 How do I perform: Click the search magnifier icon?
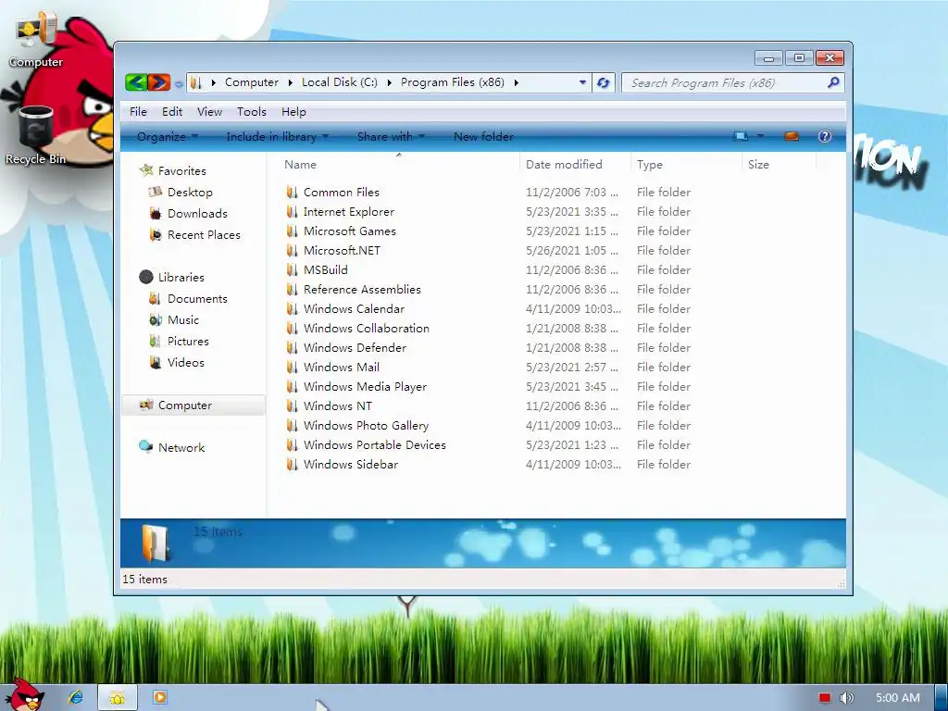point(833,82)
